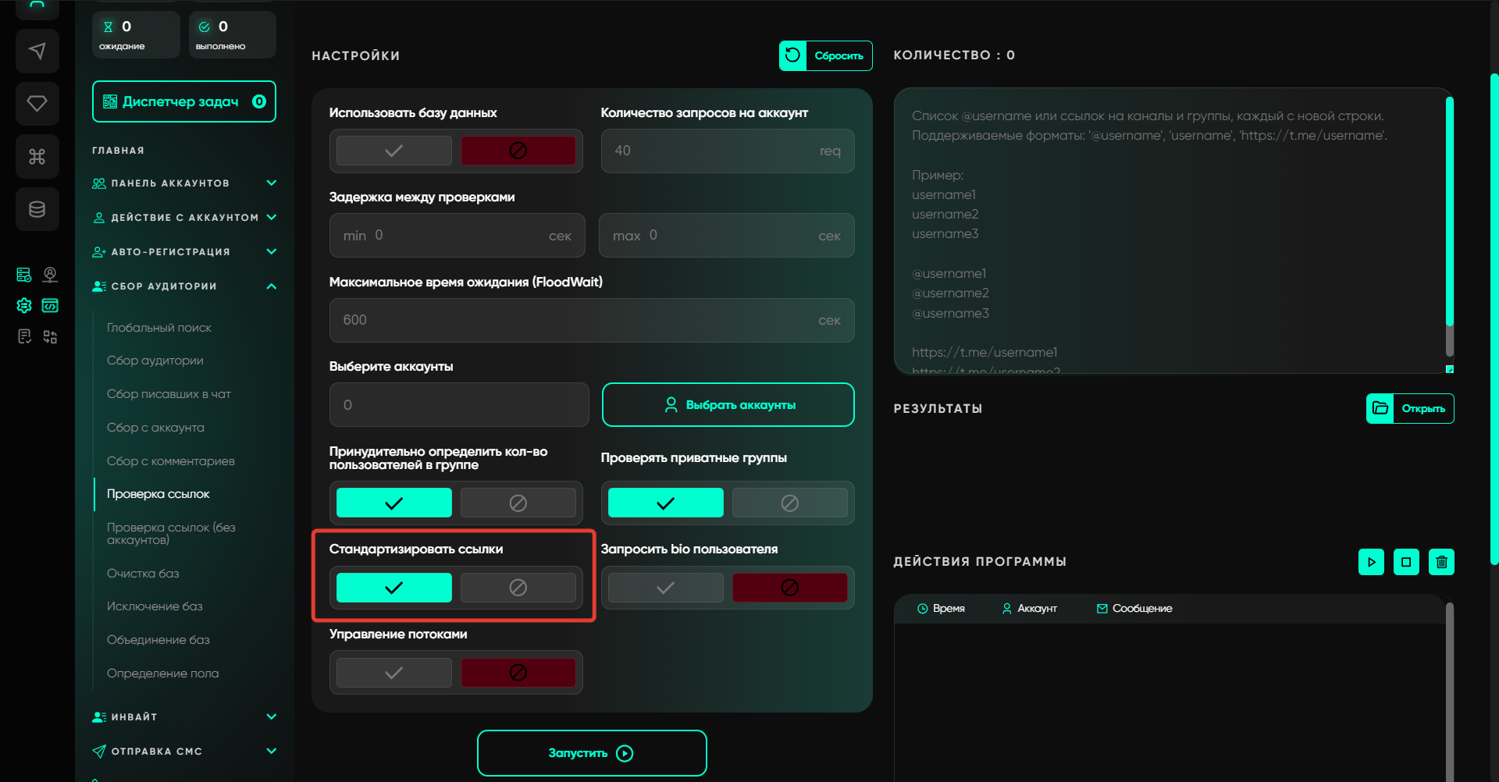
Task: Click 'Выбрать аккаунты' button
Action: (728, 405)
